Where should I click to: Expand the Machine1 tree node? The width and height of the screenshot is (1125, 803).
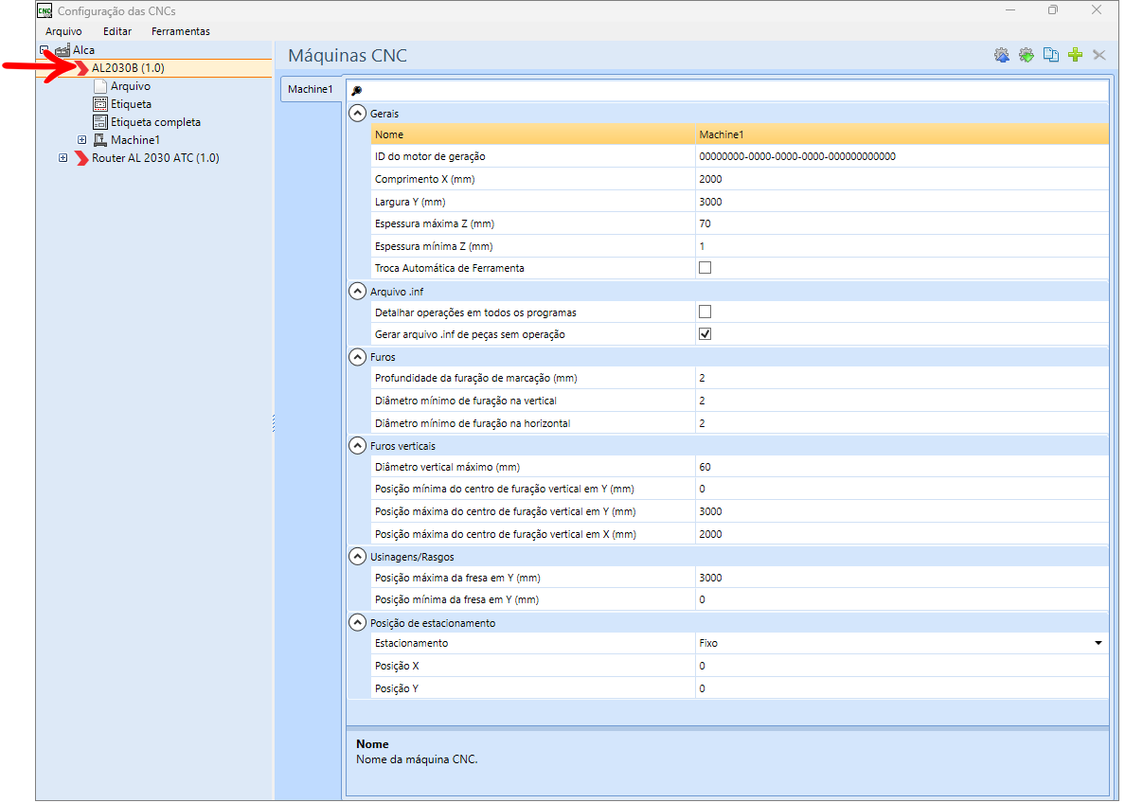coord(81,140)
